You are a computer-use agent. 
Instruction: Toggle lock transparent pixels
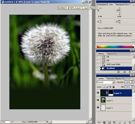104,87
